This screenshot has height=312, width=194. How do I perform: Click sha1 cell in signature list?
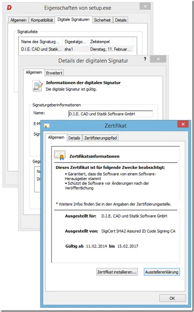pyautogui.click(x=69, y=49)
